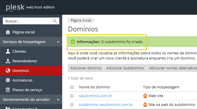Sort by Nome do domínio column

pyautogui.click(x=94, y=87)
